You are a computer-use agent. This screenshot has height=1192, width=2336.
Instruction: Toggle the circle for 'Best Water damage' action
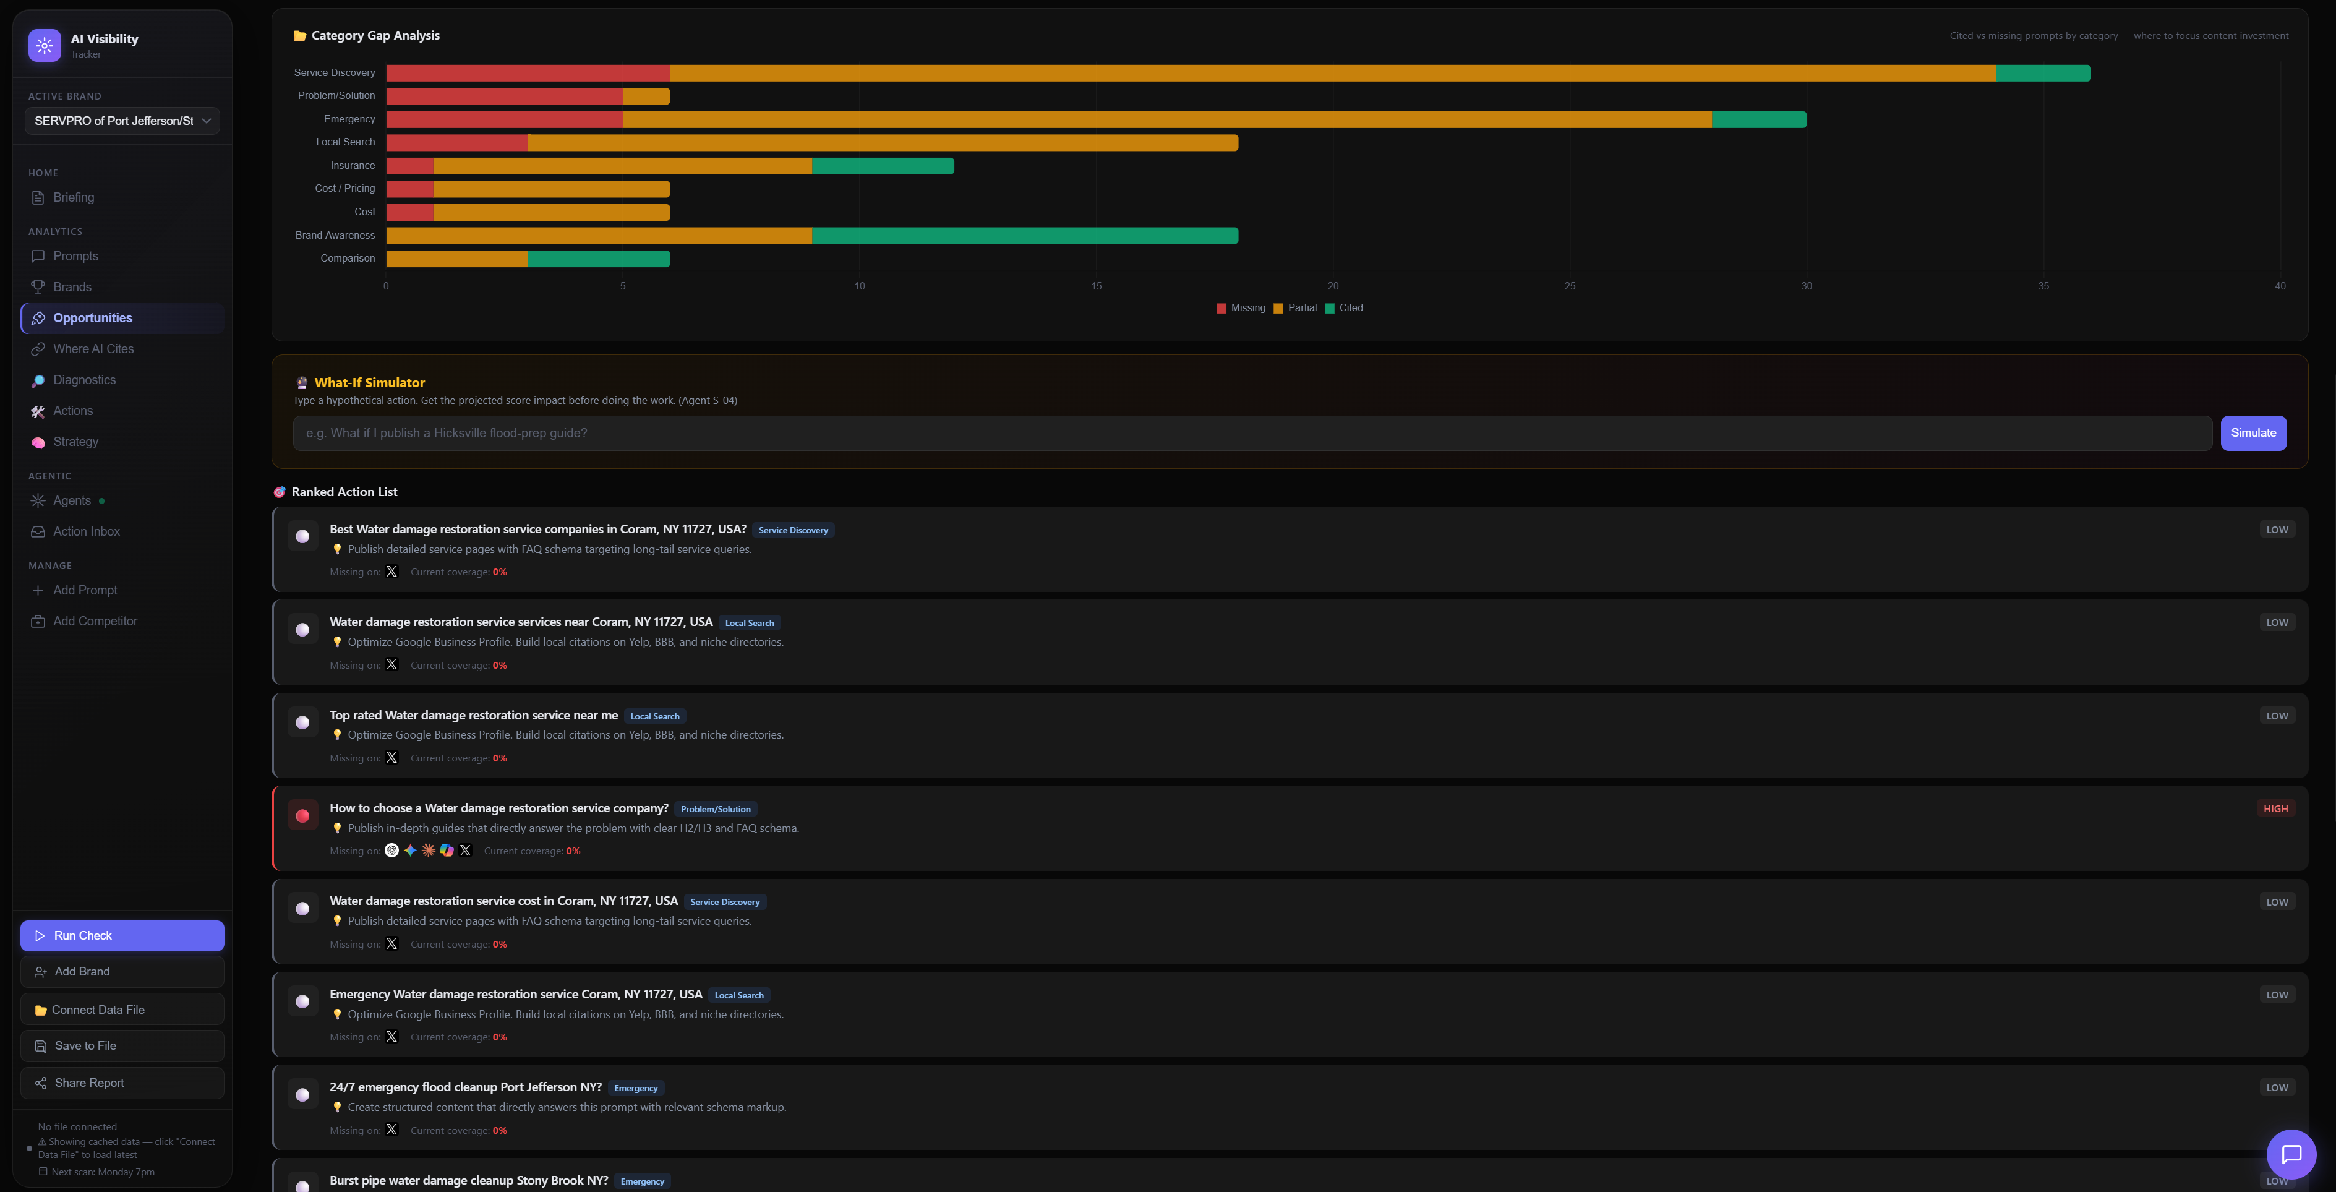click(x=303, y=536)
